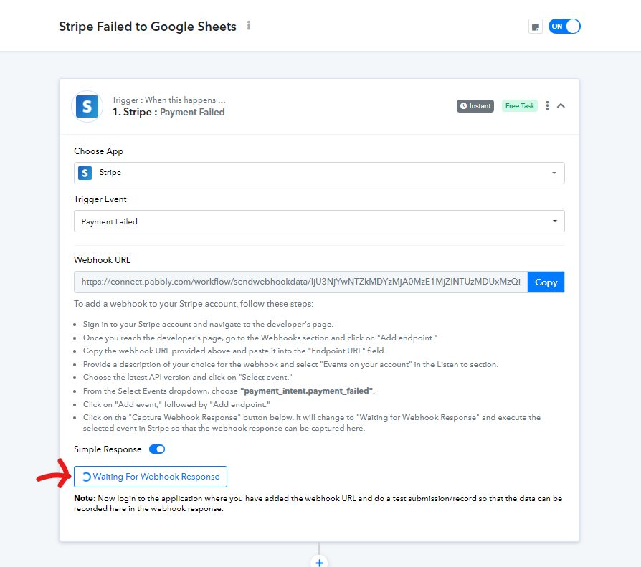Viewport: 641px width, 567px height.
Task: Click the Stripe Failed to Google Sheets title
Action: pyautogui.click(x=148, y=26)
